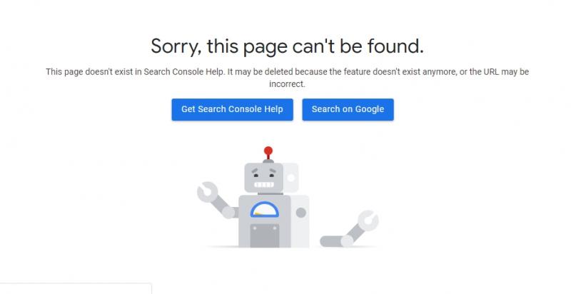Image resolution: width=571 pixels, height=294 pixels.
Task: Click the grey hatch panel on robot's lower body
Action: pyautogui.click(x=265, y=235)
